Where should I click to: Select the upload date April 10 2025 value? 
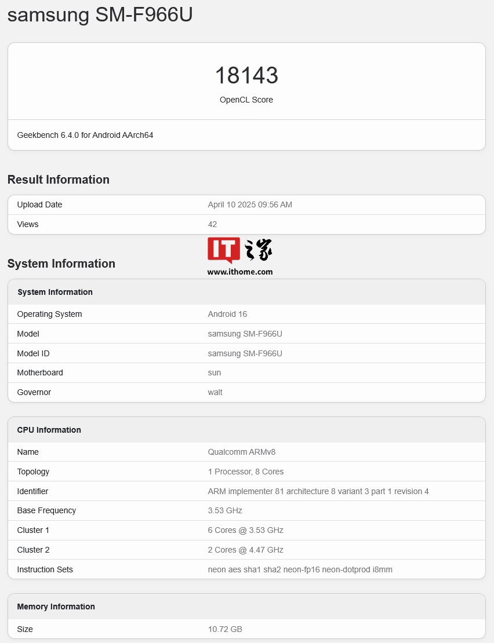[x=250, y=204]
